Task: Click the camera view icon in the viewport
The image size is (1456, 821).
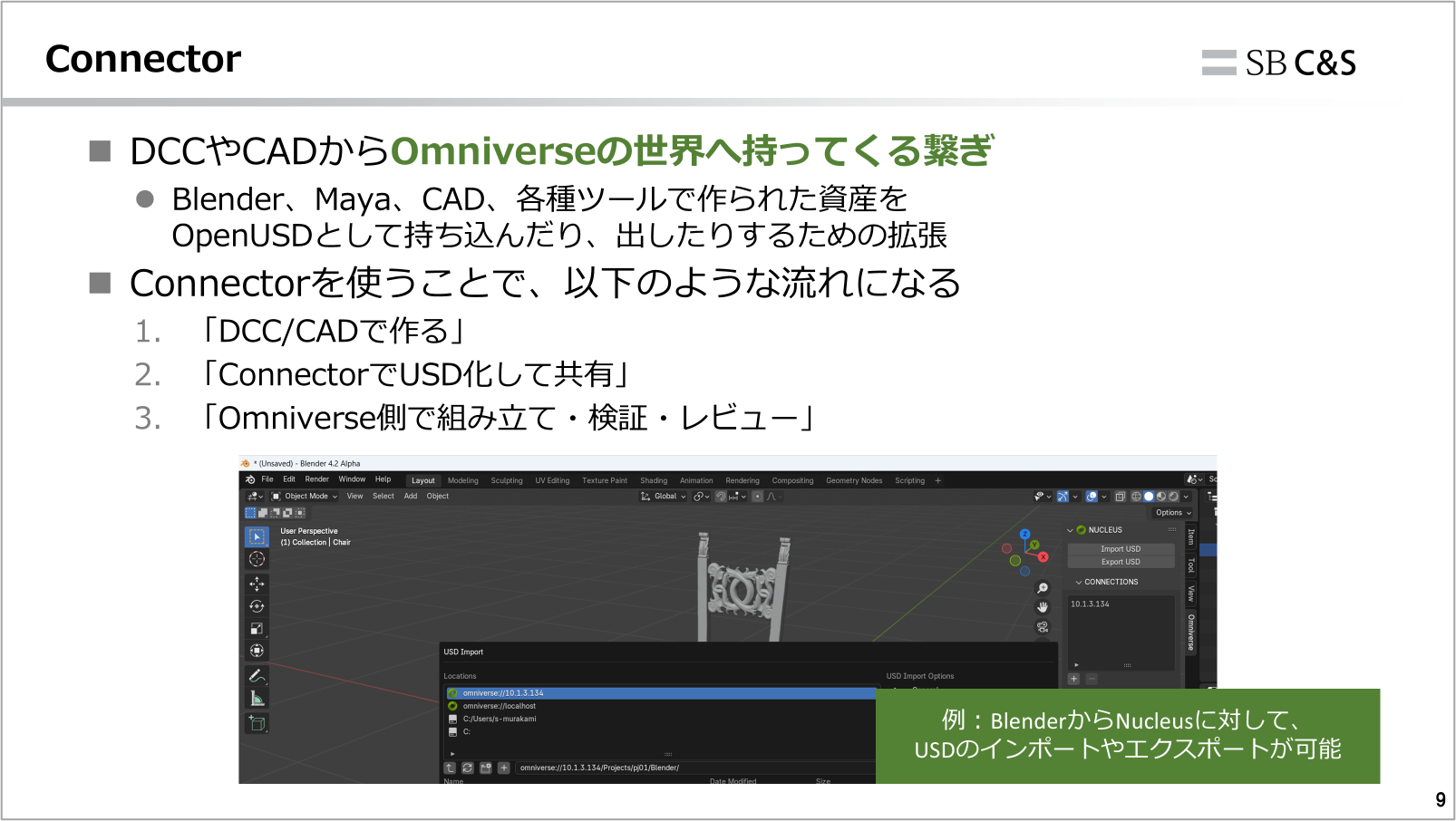Action: (1042, 626)
